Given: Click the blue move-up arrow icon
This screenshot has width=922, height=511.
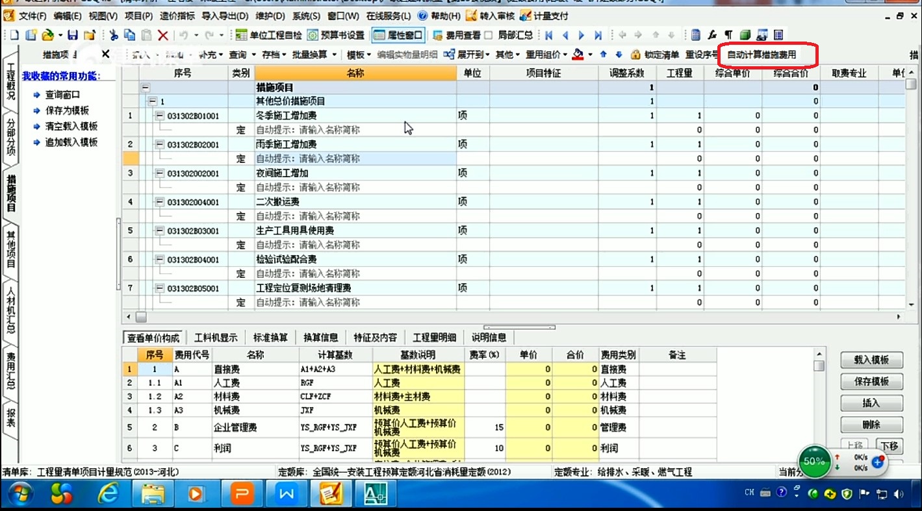Looking at the screenshot, I should (x=604, y=55).
